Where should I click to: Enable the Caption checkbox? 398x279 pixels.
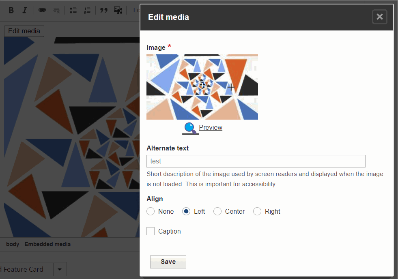tap(151, 231)
